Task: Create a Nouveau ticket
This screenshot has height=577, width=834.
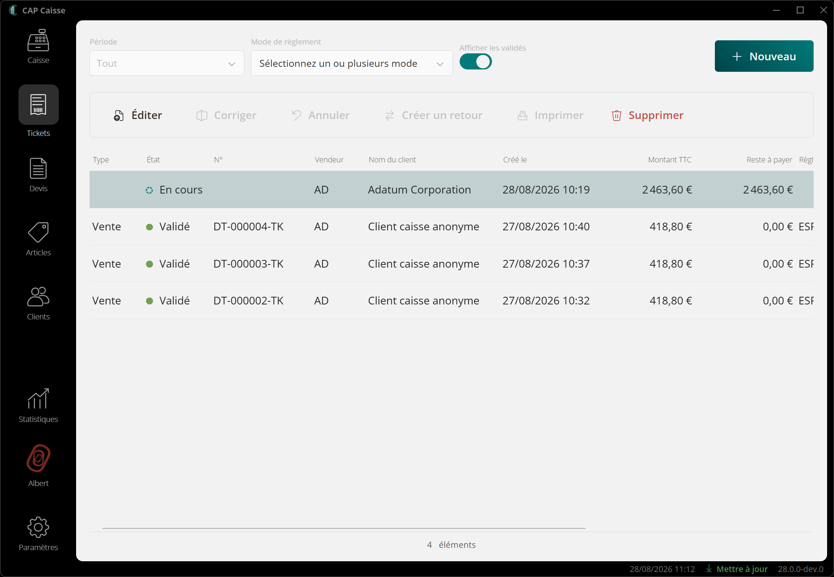Action: [x=764, y=56]
